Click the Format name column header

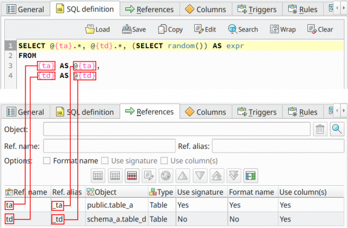[x=253, y=192]
